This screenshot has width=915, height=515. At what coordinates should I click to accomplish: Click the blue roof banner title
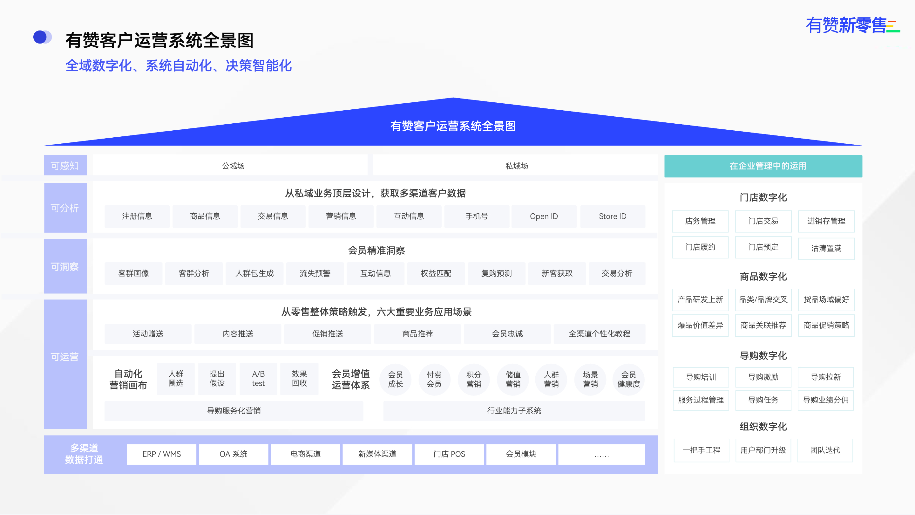[x=453, y=126]
